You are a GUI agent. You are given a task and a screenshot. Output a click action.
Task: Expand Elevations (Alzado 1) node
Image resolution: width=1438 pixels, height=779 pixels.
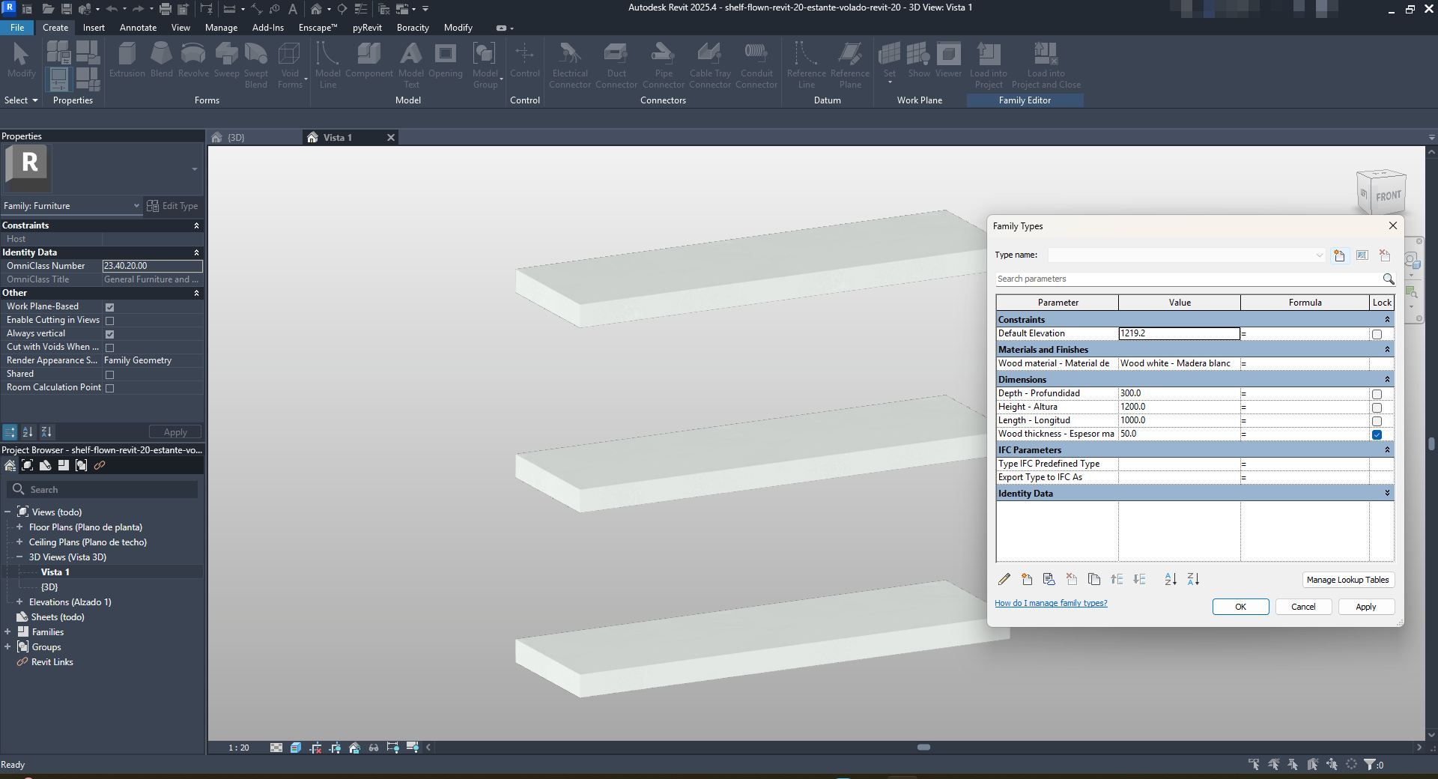click(19, 602)
